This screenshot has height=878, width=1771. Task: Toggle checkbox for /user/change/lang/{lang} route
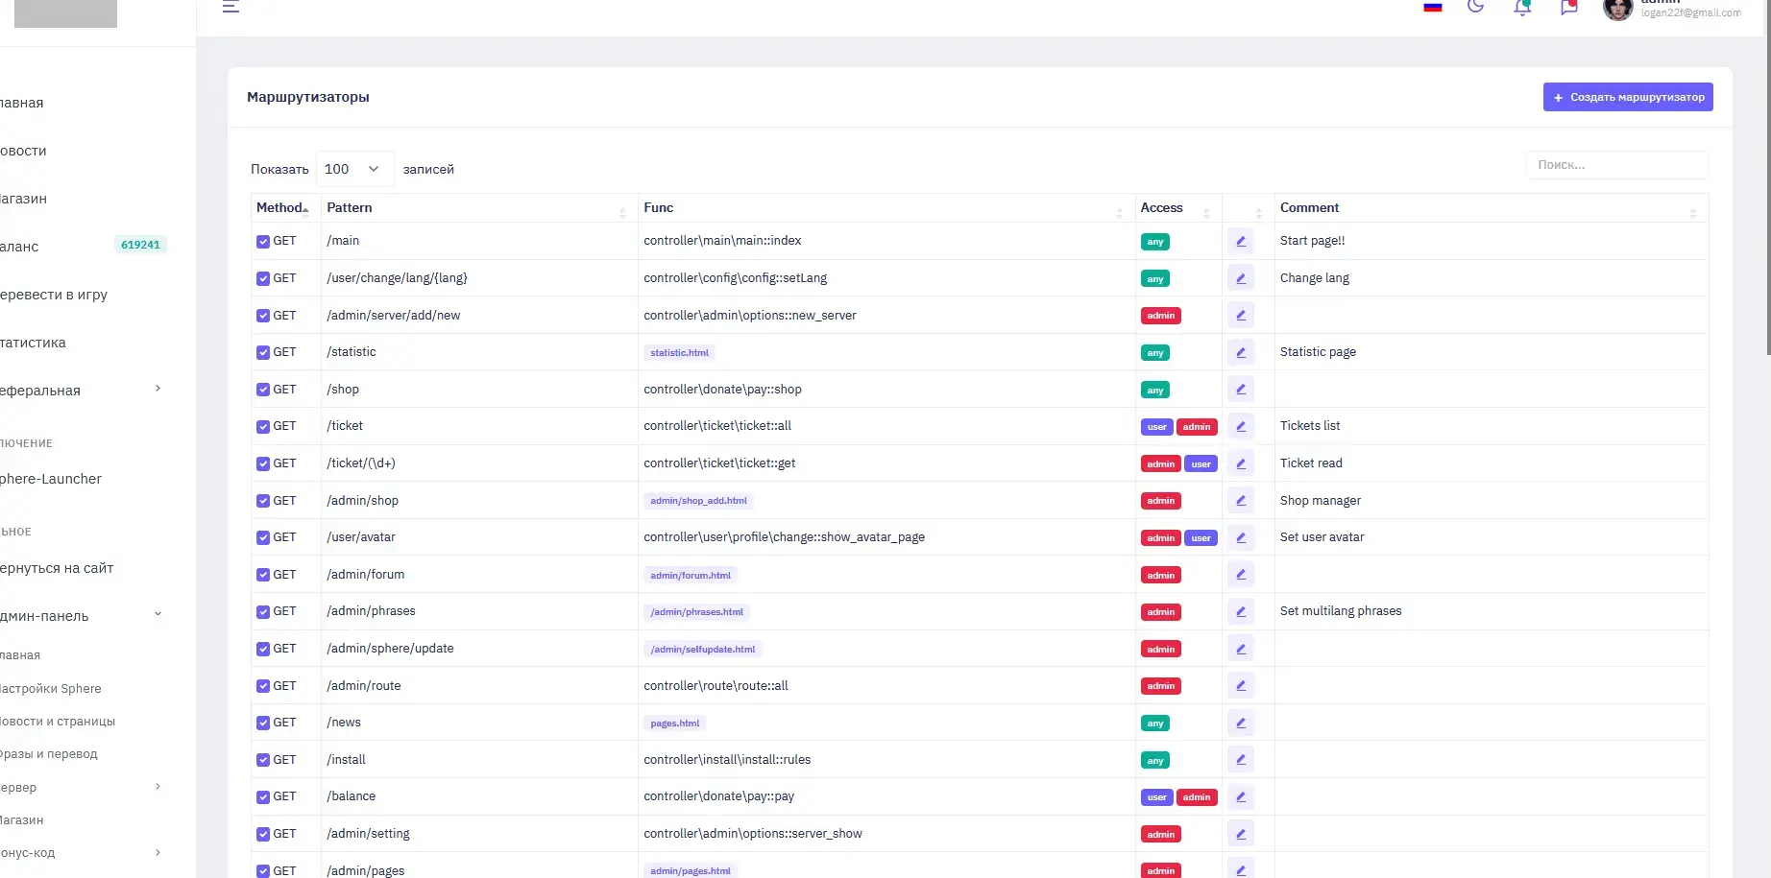[x=263, y=278]
